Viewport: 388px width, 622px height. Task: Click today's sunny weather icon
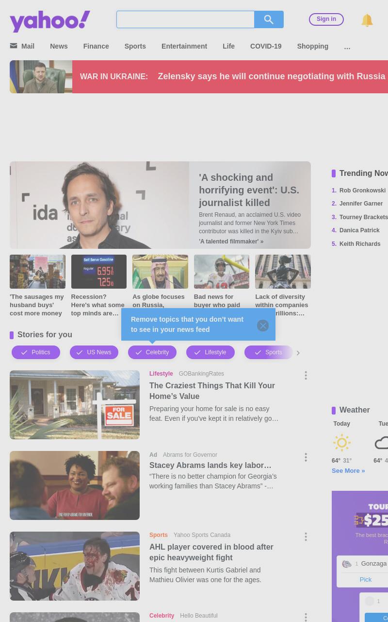(342, 443)
